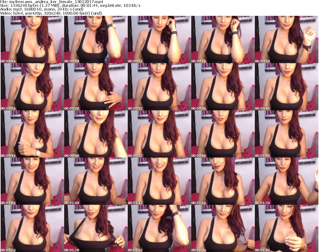Click the file name text at top
Image resolution: width=319 pixels, height=252 pixels.
(52, 2)
